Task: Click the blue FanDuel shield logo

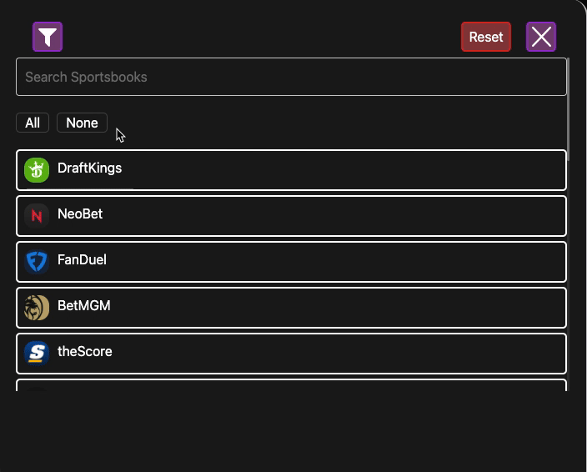Action: tap(37, 262)
